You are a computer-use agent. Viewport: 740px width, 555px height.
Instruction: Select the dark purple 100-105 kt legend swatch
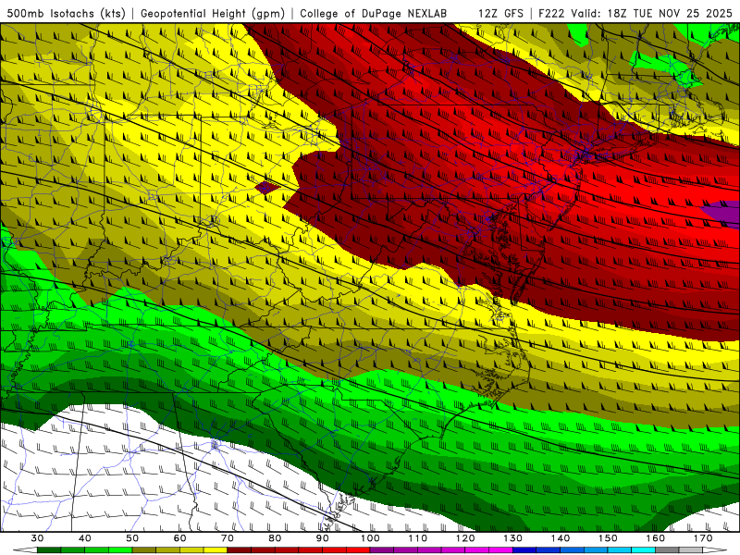tap(382, 550)
